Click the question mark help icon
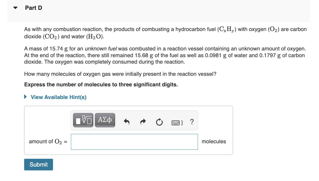 coord(192,122)
